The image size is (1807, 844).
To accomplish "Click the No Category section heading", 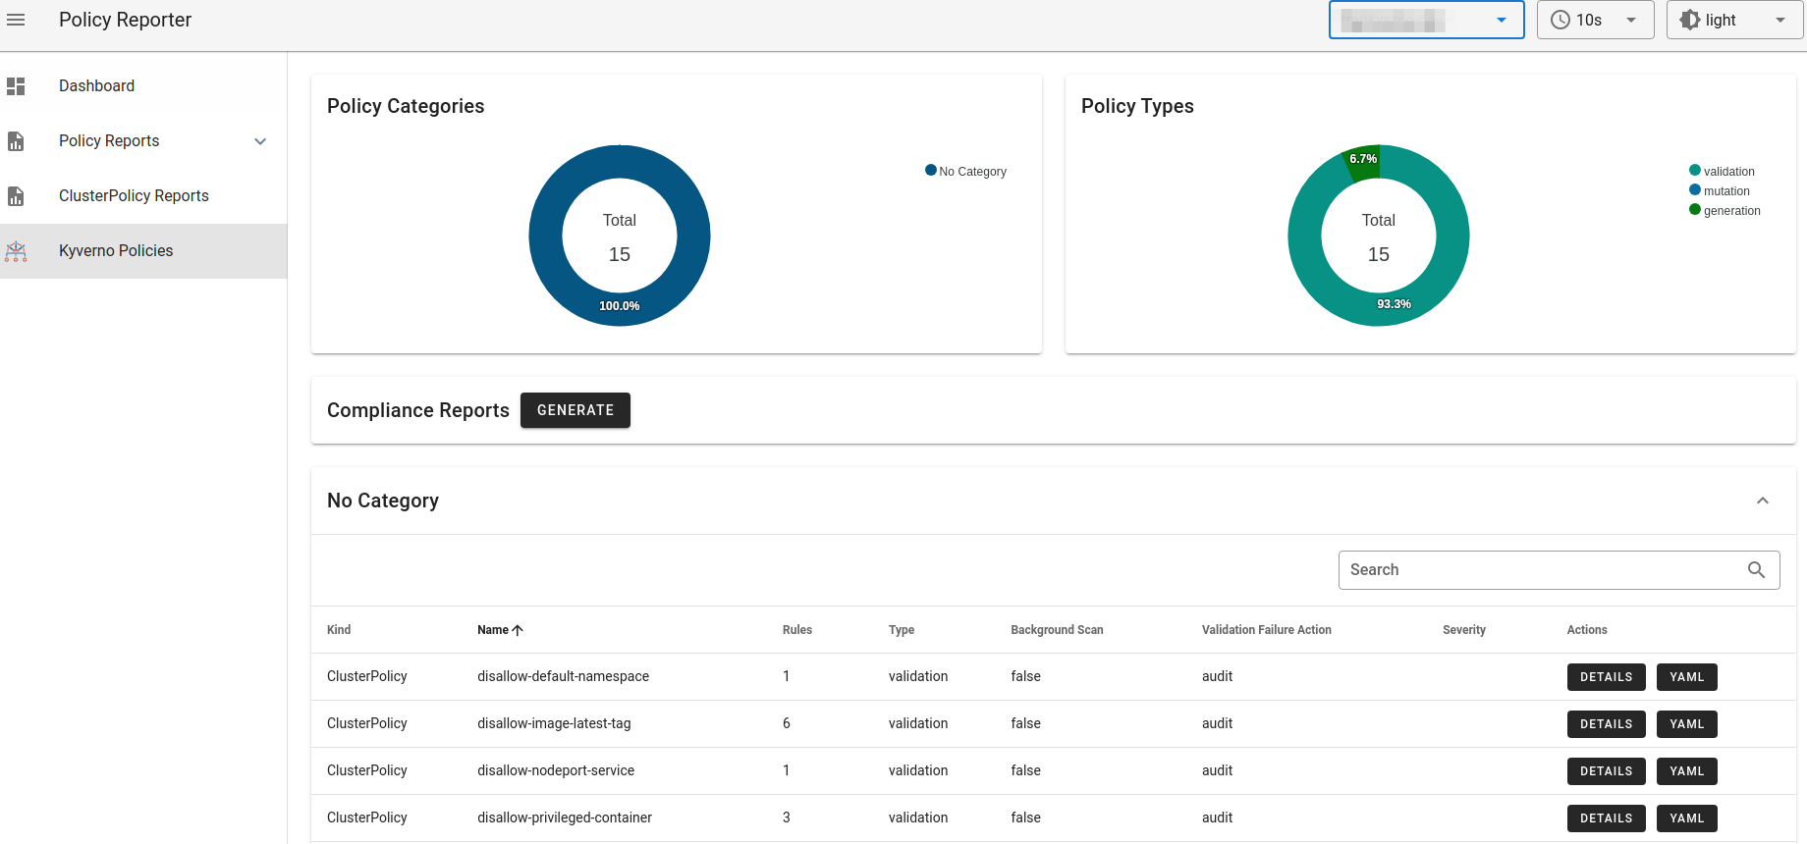I will point(383,501).
